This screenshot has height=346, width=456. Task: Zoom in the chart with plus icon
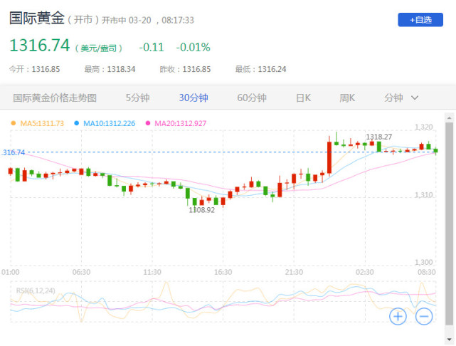click(x=397, y=316)
